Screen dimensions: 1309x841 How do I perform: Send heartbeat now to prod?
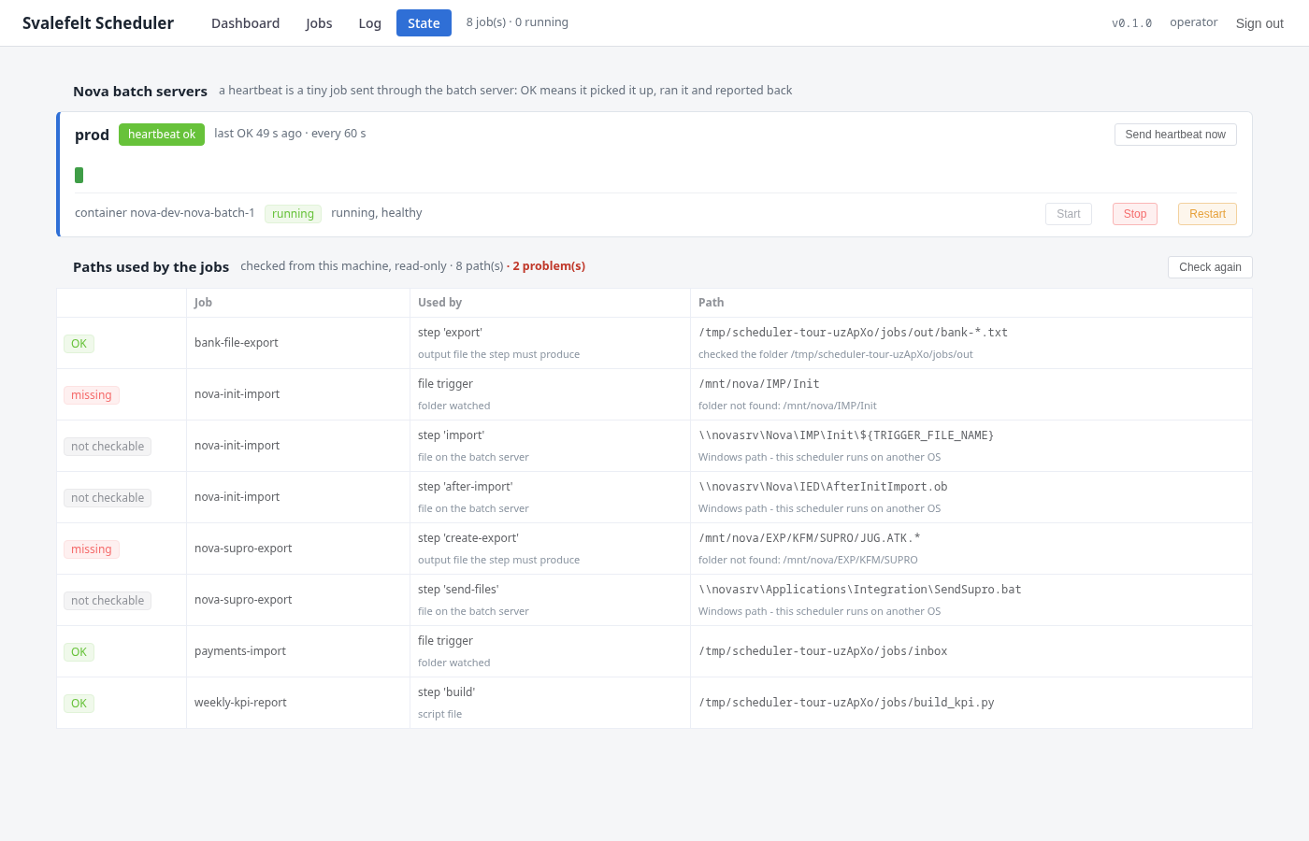click(x=1175, y=135)
